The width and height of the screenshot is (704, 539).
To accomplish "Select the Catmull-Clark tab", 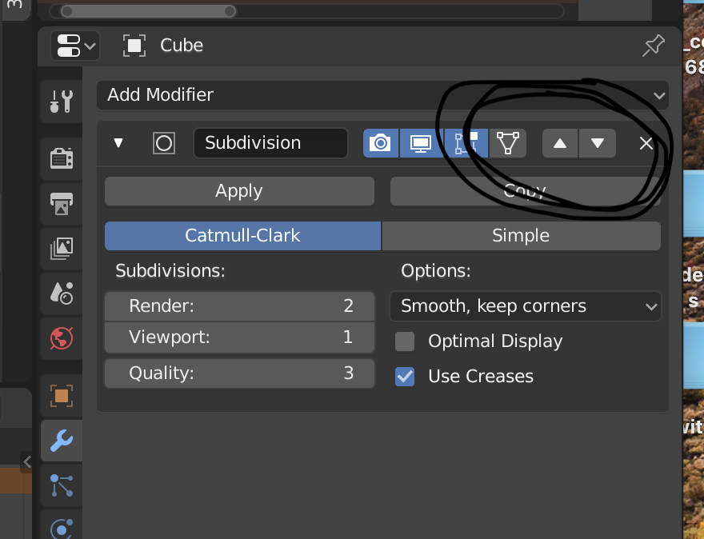I will point(242,235).
